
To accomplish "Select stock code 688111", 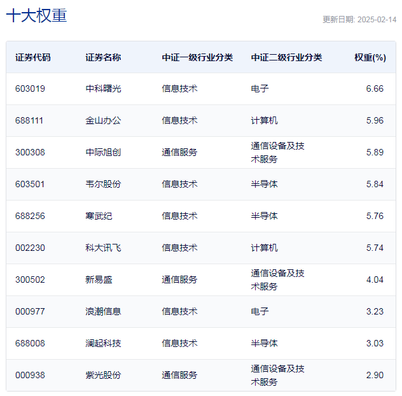I will (x=29, y=120).
